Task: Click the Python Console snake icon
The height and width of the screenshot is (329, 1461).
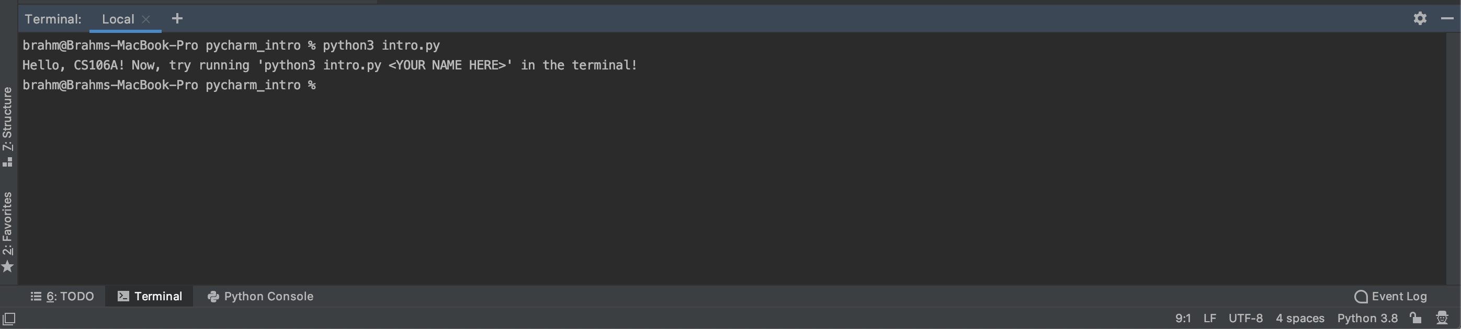Action: pyautogui.click(x=214, y=296)
